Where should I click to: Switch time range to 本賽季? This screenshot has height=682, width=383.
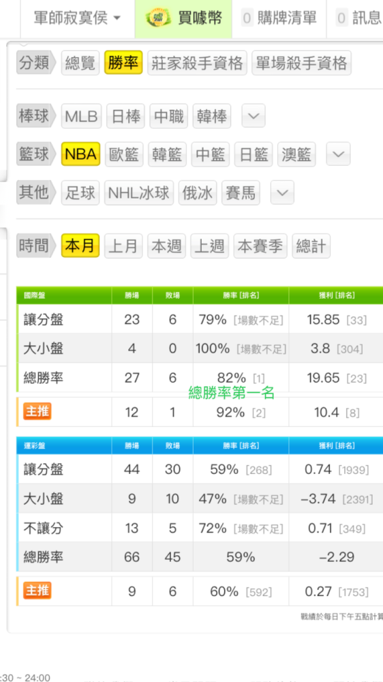point(260,246)
